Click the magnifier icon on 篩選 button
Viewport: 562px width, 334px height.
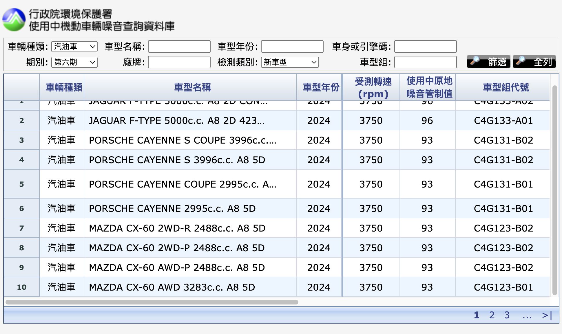coord(475,61)
